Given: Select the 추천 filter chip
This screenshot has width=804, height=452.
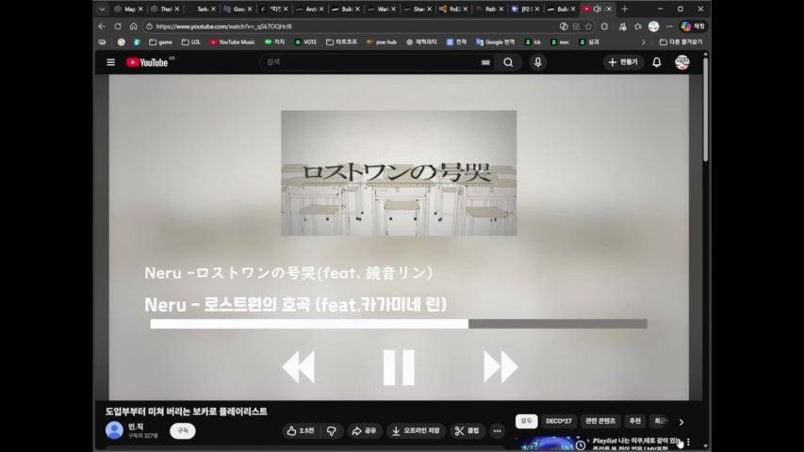Looking at the screenshot, I should click(x=634, y=421).
